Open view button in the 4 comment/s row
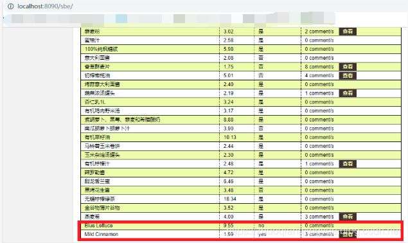This screenshot has width=408, height=243. [348, 75]
